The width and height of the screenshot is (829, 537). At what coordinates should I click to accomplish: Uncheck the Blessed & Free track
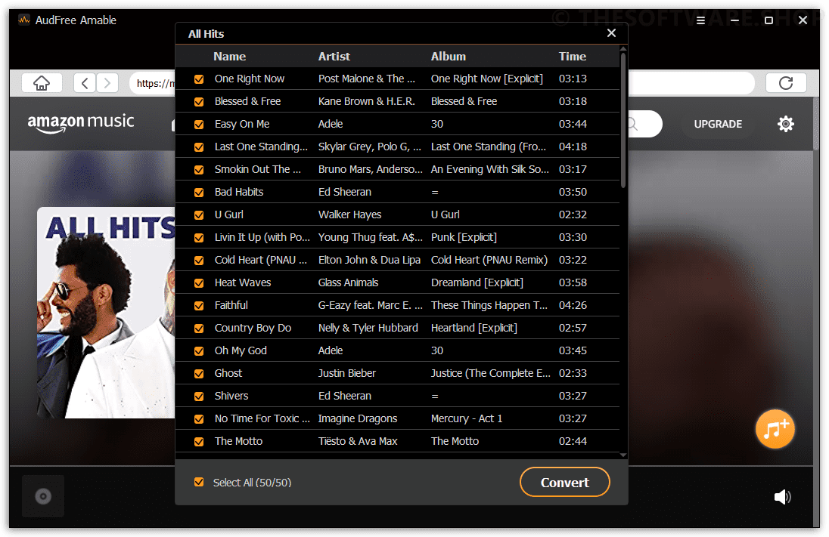click(199, 102)
